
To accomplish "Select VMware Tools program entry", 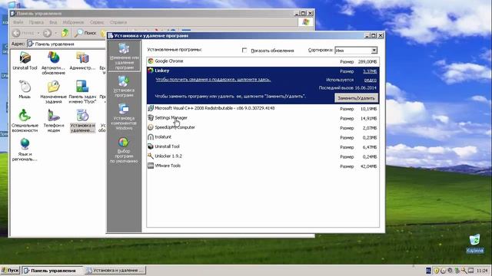I will tap(263, 166).
